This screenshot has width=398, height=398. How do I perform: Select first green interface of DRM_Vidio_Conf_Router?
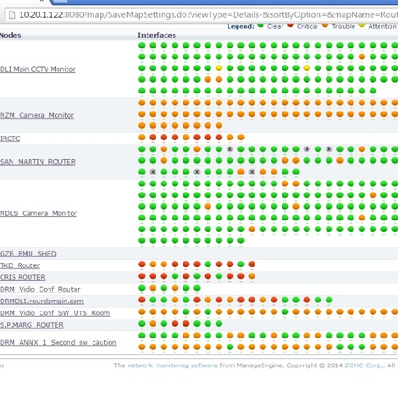tap(141, 288)
